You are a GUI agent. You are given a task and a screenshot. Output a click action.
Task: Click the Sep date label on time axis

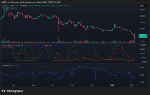33,85
